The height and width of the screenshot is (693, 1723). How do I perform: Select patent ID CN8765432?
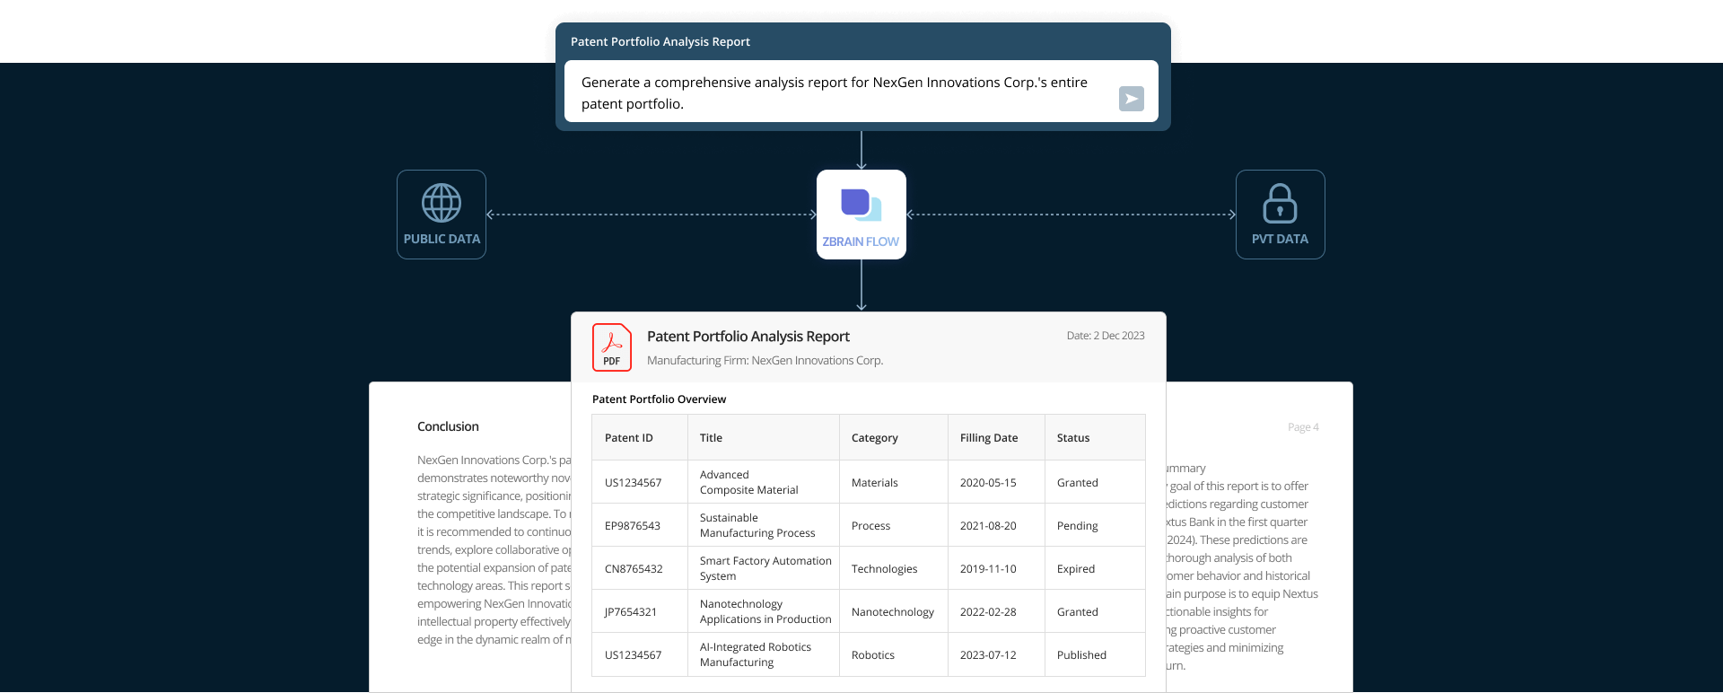point(634,569)
